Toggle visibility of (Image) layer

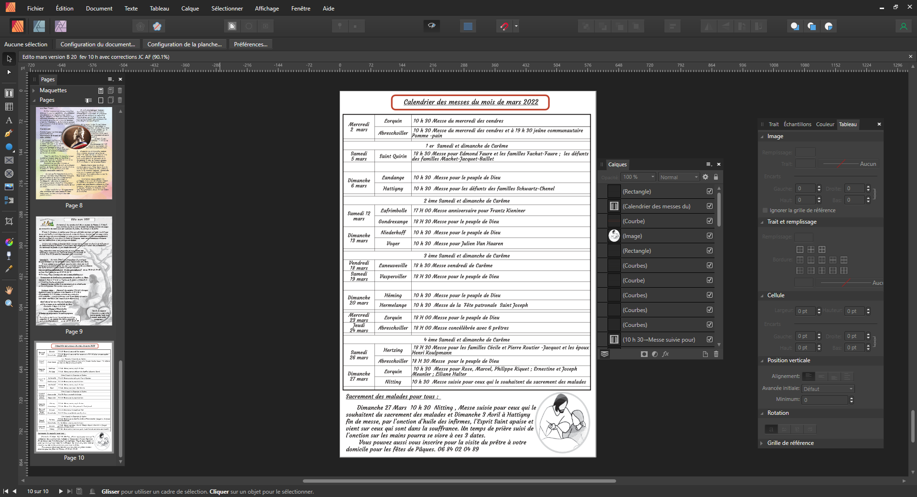pyautogui.click(x=710, y=236)
